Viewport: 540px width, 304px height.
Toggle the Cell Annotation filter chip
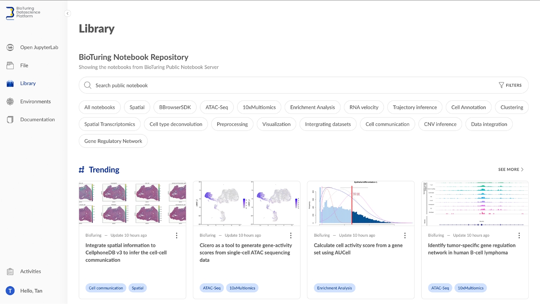[x=468, y=107]
